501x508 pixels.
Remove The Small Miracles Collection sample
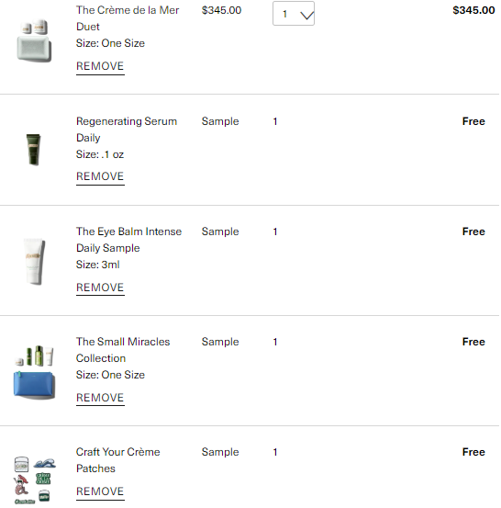pos(100,398)
